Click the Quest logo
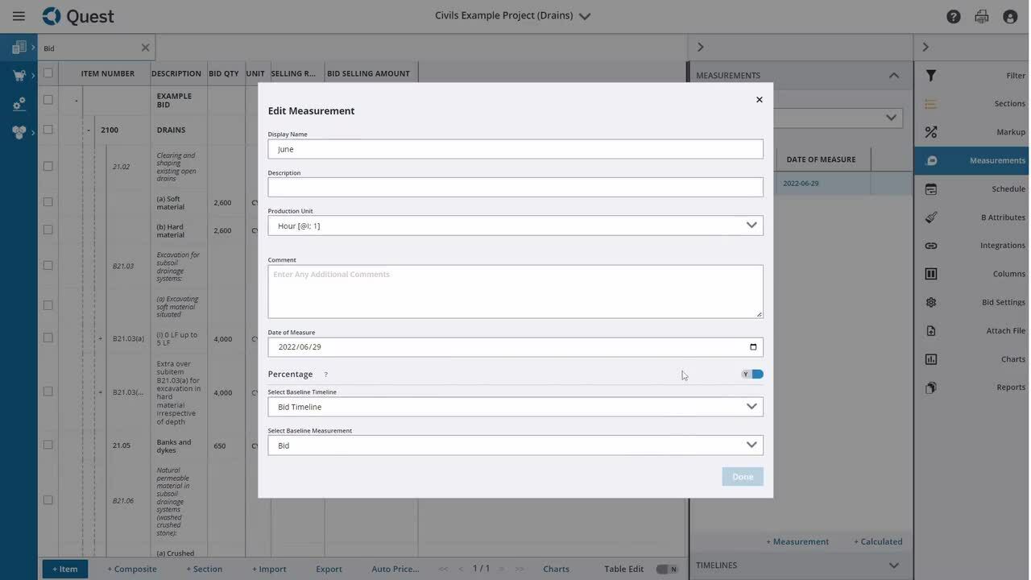Image resolution: width=1031 pixels, height=580 pixels. tap(78, 16)
